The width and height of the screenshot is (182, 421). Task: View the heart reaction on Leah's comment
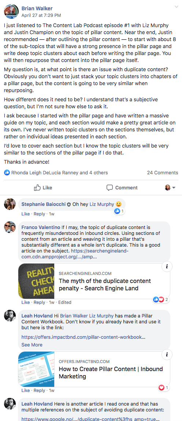coord(163,388)
